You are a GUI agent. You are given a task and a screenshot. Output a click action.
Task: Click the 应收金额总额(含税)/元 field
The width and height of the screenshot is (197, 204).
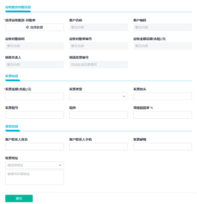163,46
